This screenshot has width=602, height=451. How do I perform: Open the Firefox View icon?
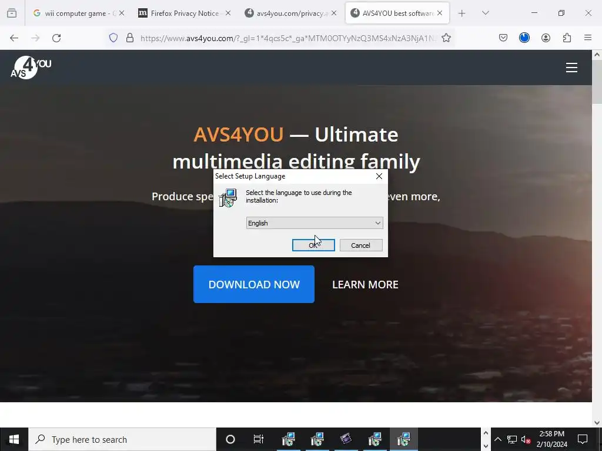pos(12,13)
